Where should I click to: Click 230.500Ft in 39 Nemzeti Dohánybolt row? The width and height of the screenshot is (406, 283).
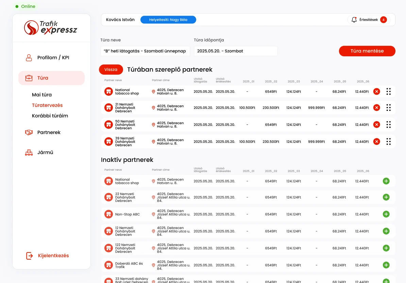pyautogui.click(x=271, y=141)
